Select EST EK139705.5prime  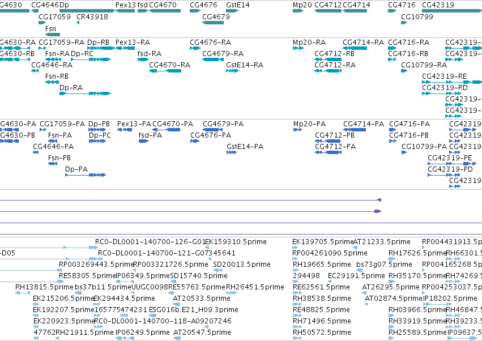323,242
